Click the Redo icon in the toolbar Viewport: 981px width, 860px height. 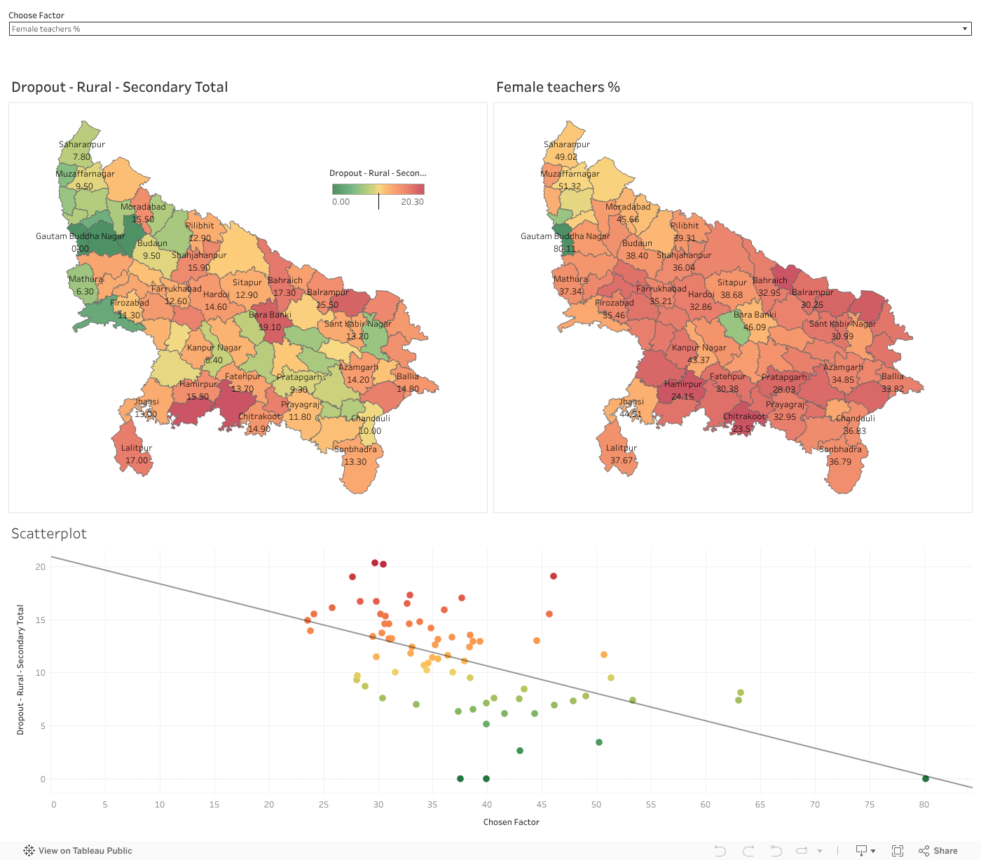[748, 851]
